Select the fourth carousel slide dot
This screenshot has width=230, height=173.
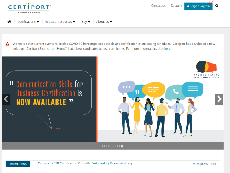(115, 146)
